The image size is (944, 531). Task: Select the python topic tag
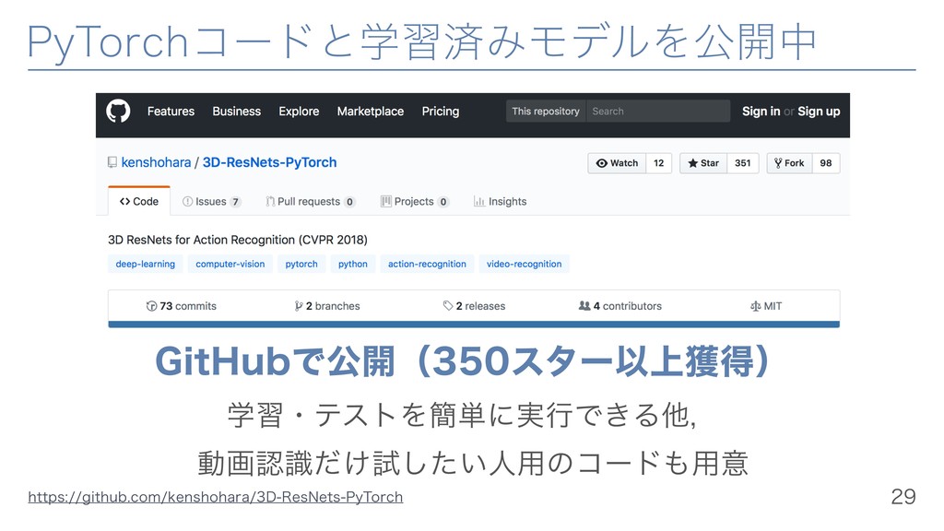pyautogui.click(x=353, y=264)
